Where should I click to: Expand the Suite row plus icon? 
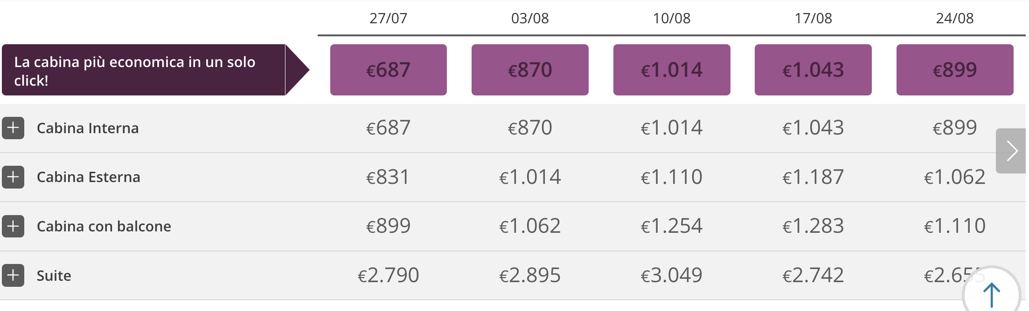(x=13, y=276)
